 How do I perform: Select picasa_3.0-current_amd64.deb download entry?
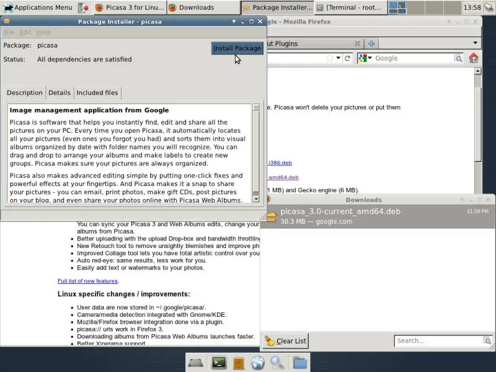[x=378, y=216]
